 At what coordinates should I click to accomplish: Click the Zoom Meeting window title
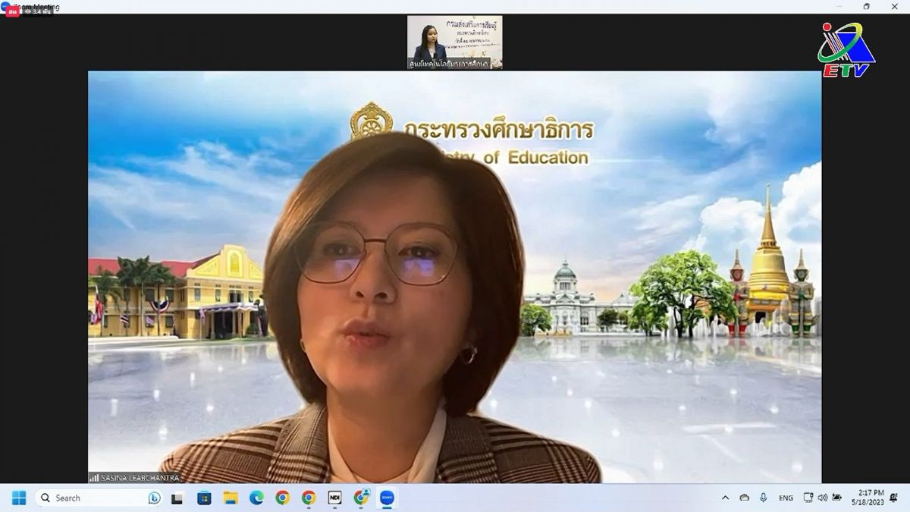(36, 7)
